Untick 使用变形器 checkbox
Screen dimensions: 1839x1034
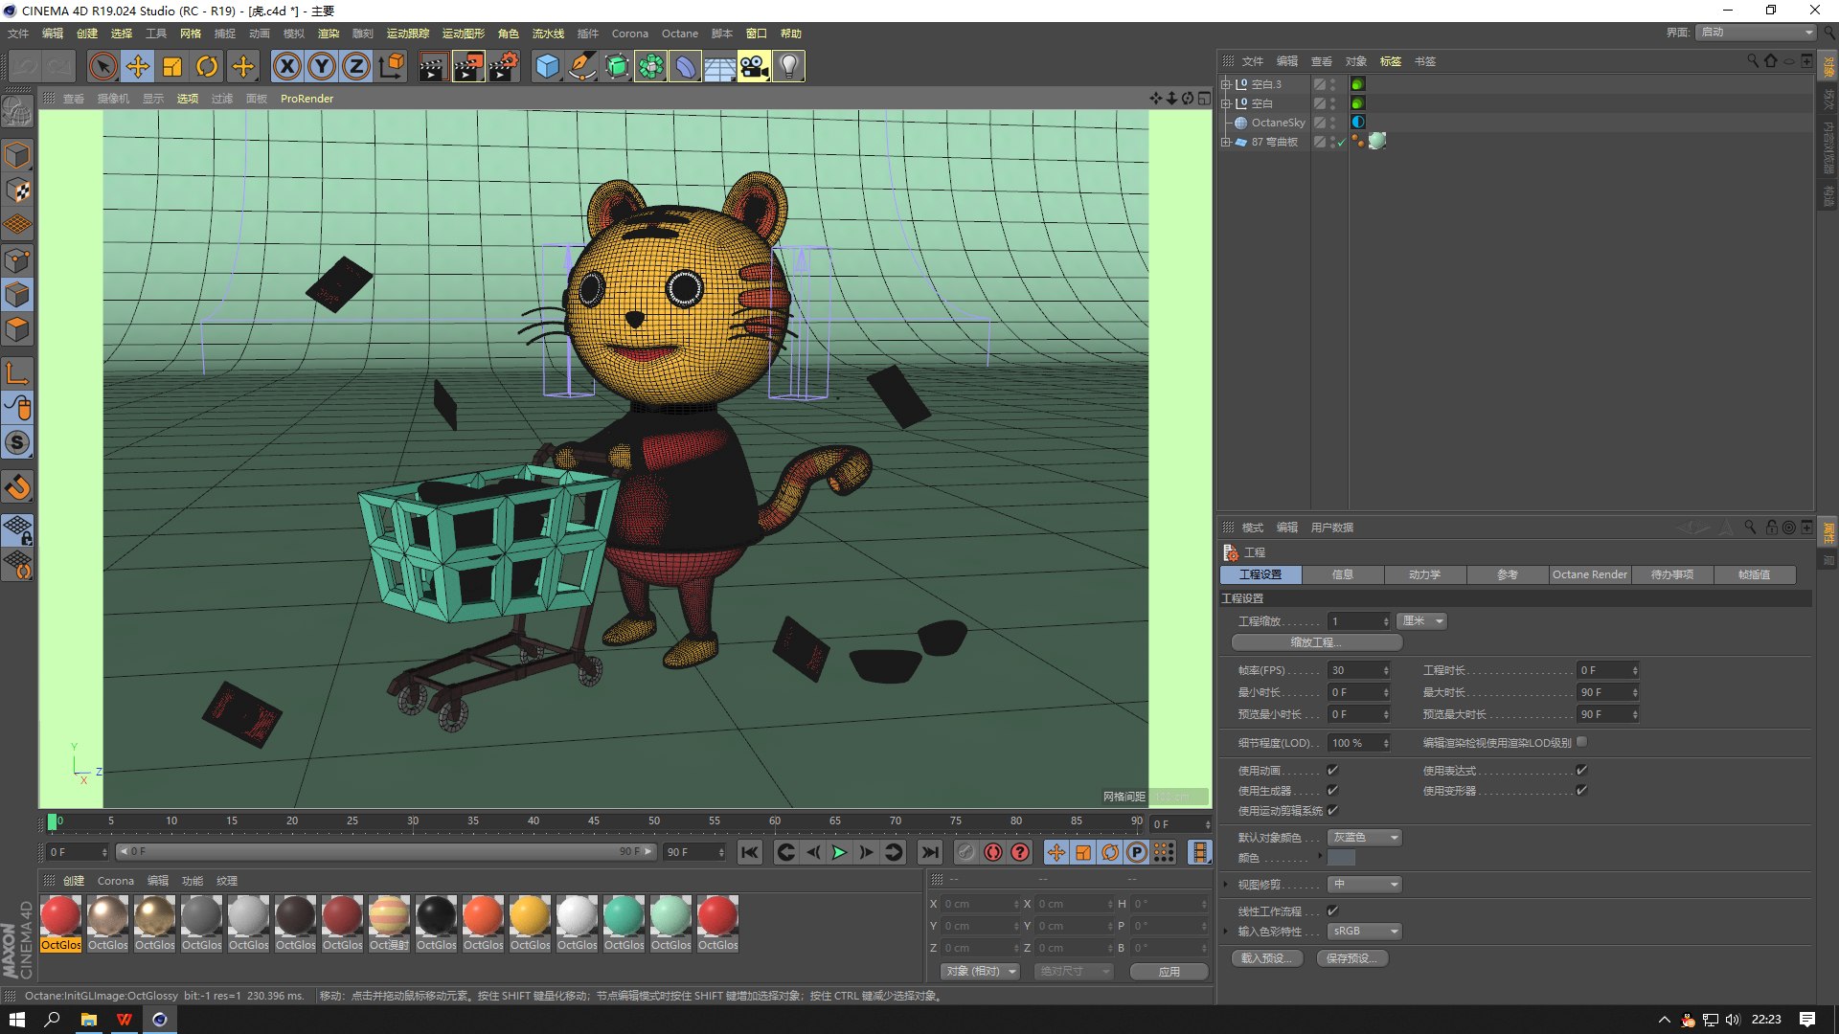pyautogui.click(x=1581, y=790)
